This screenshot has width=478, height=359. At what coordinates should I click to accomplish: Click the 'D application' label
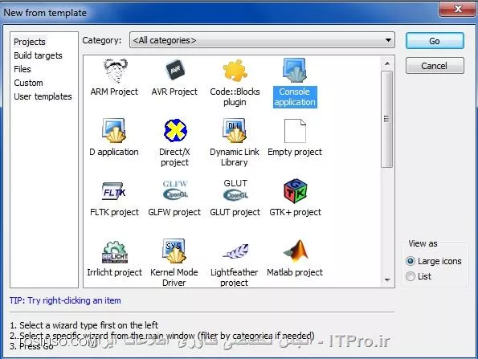click(x=114, y=152)
